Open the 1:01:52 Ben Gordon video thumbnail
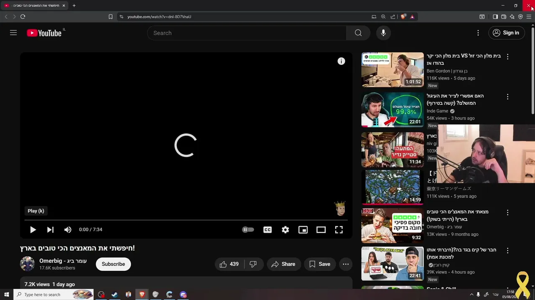Viewport: 535px width, 300px height. [392, 70]
